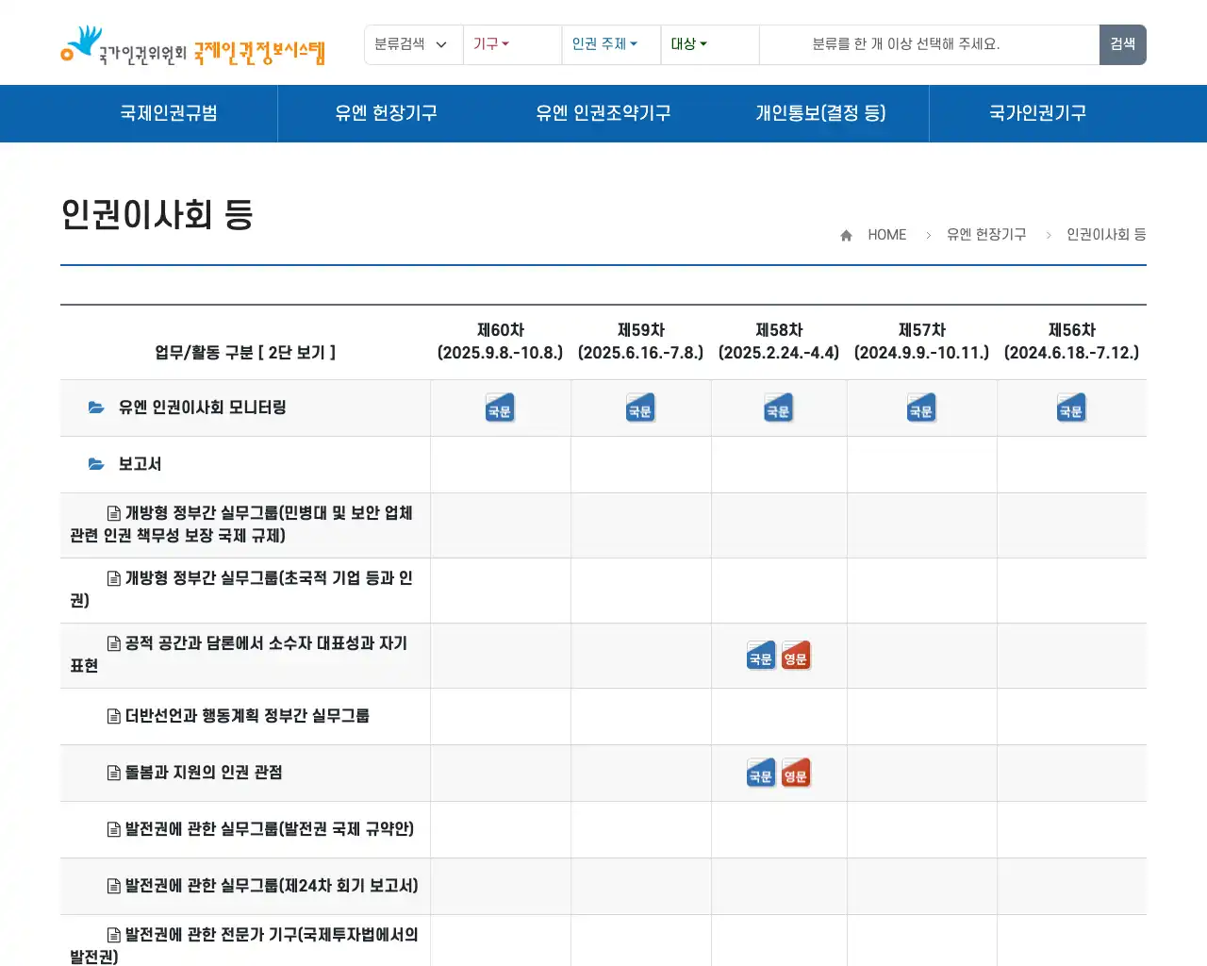
Task: Select 개인통보(결정 등) in the navigation menu
Action: (x=820, y=113)
